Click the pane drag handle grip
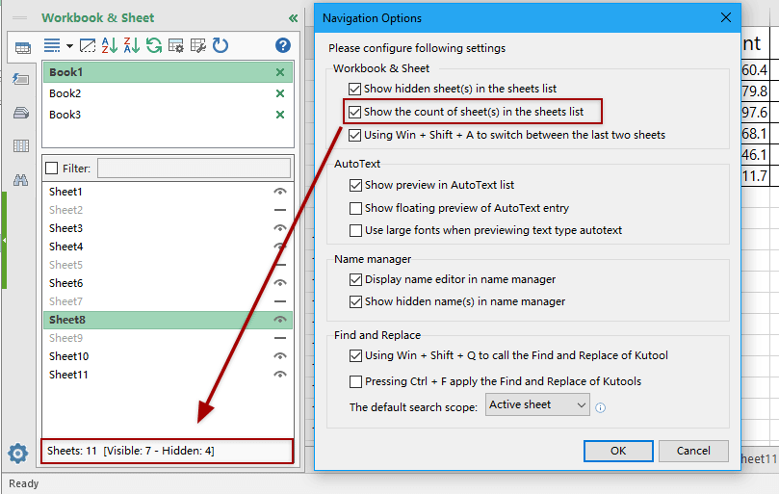779x494 pixels. 20,18
